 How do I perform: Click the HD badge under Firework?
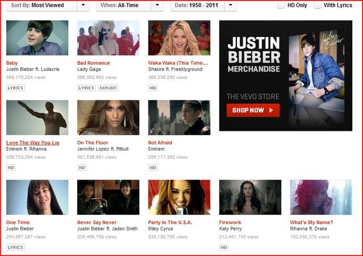[x=224, y=248]
